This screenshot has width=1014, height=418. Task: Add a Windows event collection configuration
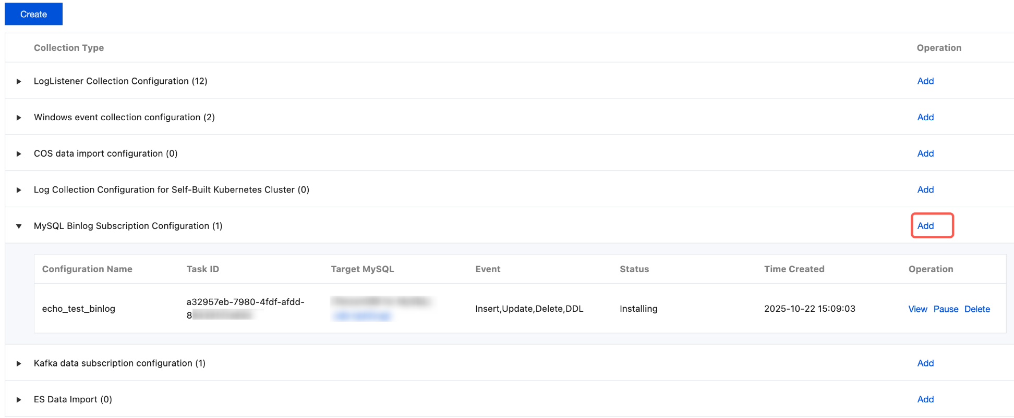click(925, 118)
